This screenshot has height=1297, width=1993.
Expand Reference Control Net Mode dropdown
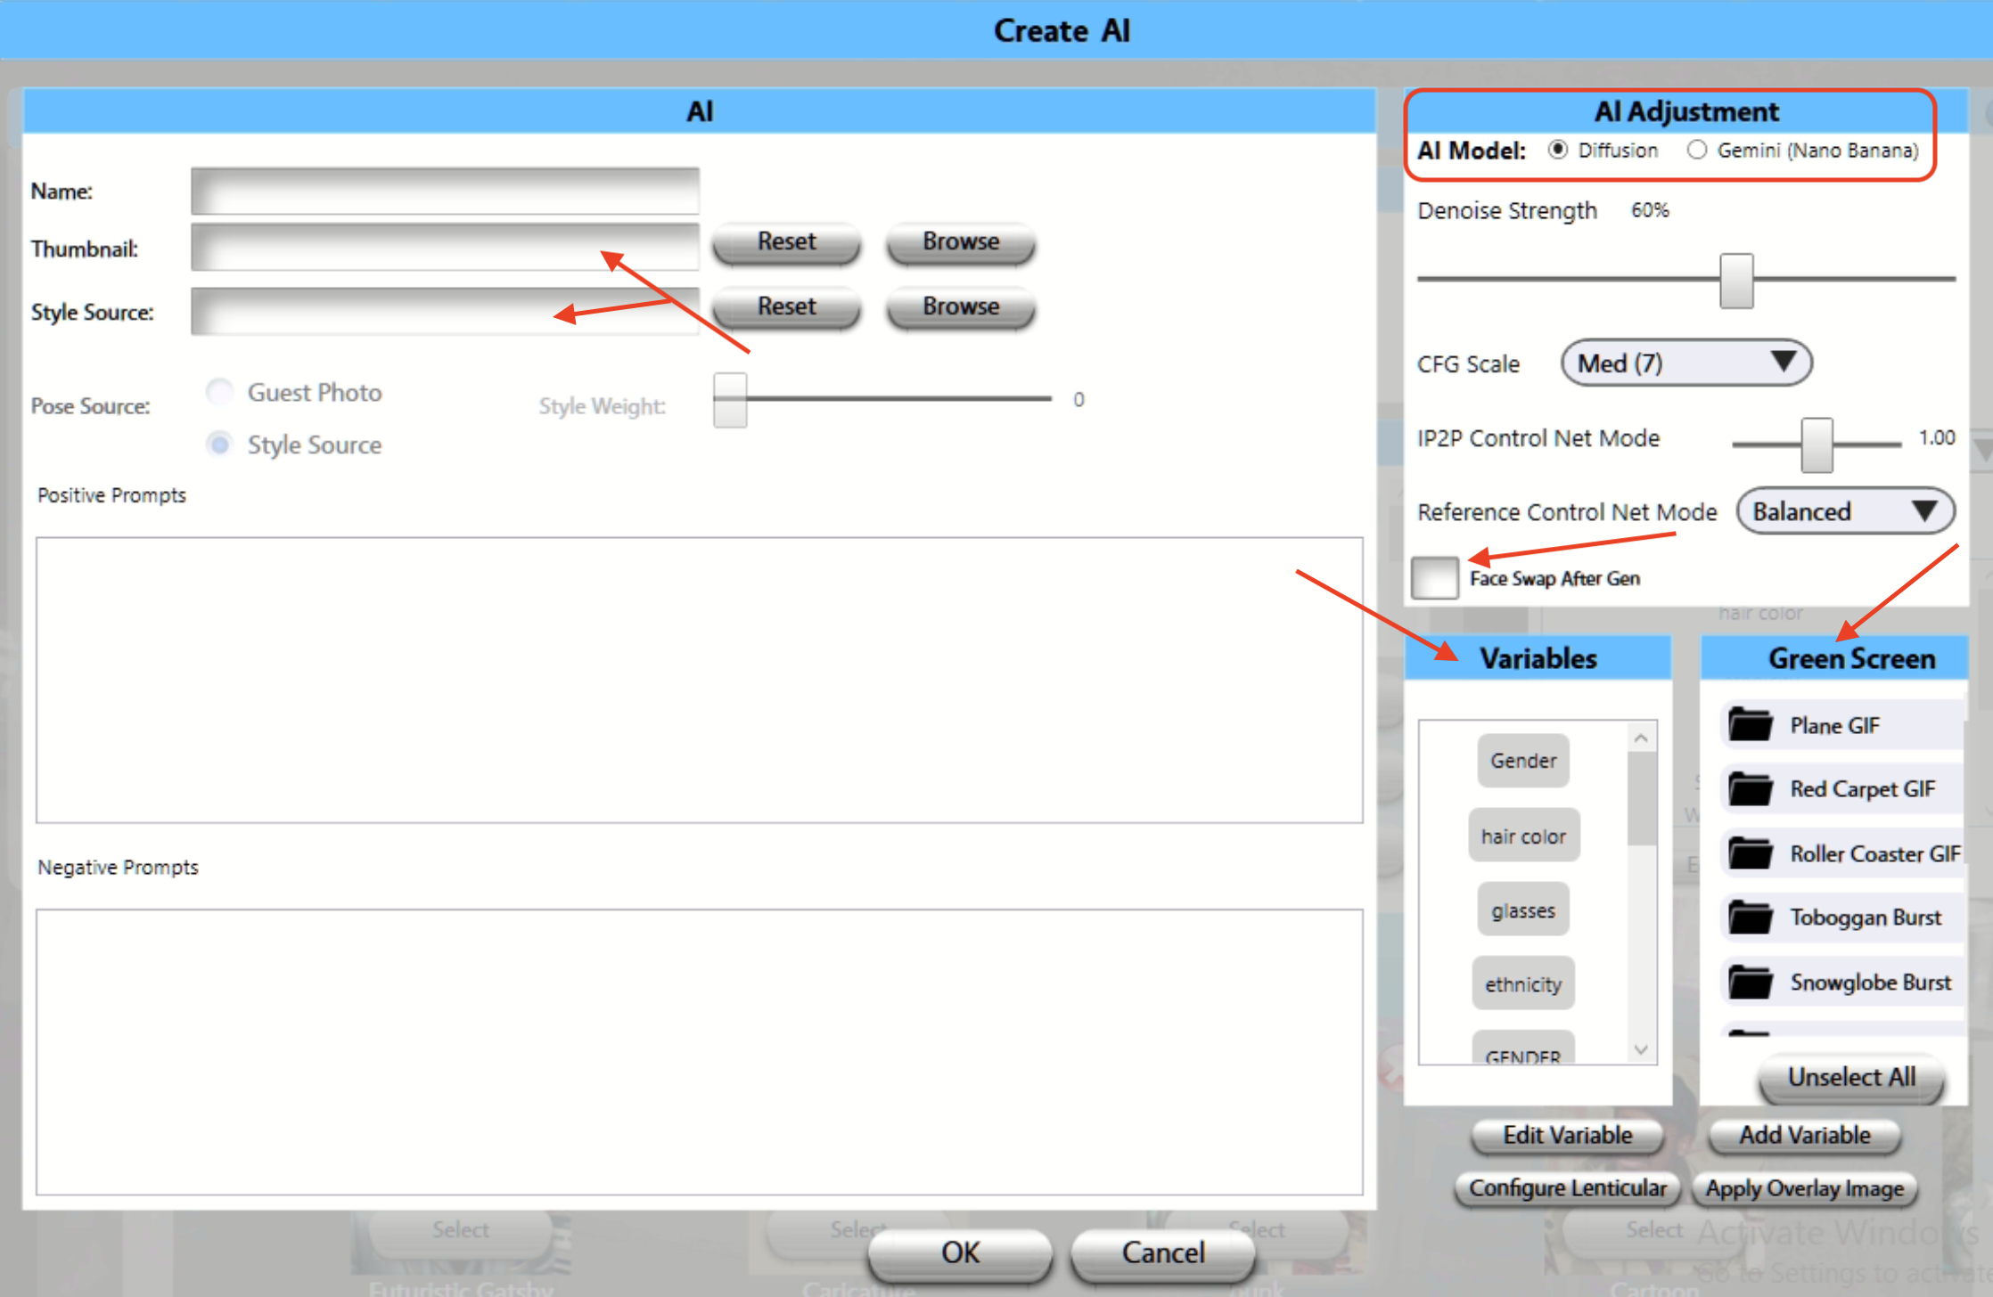point(1845,511)
